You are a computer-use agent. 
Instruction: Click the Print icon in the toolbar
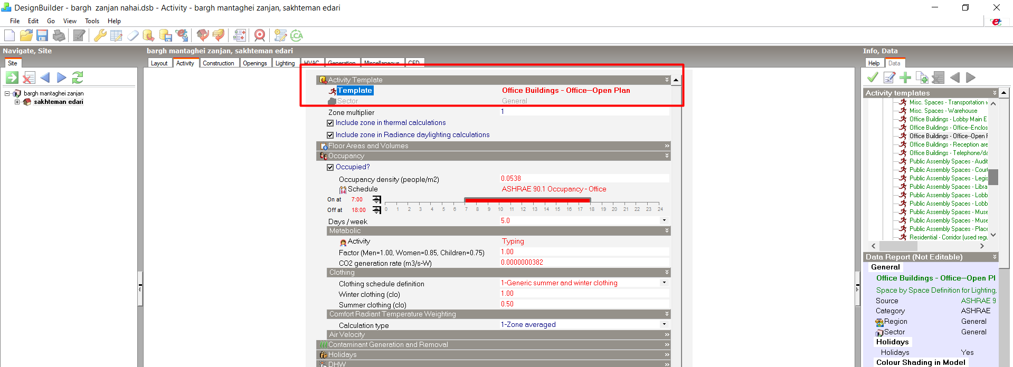pos(59,35)
